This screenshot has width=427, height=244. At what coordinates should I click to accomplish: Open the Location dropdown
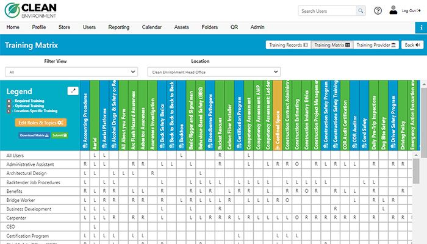click(x=214, y=72)
